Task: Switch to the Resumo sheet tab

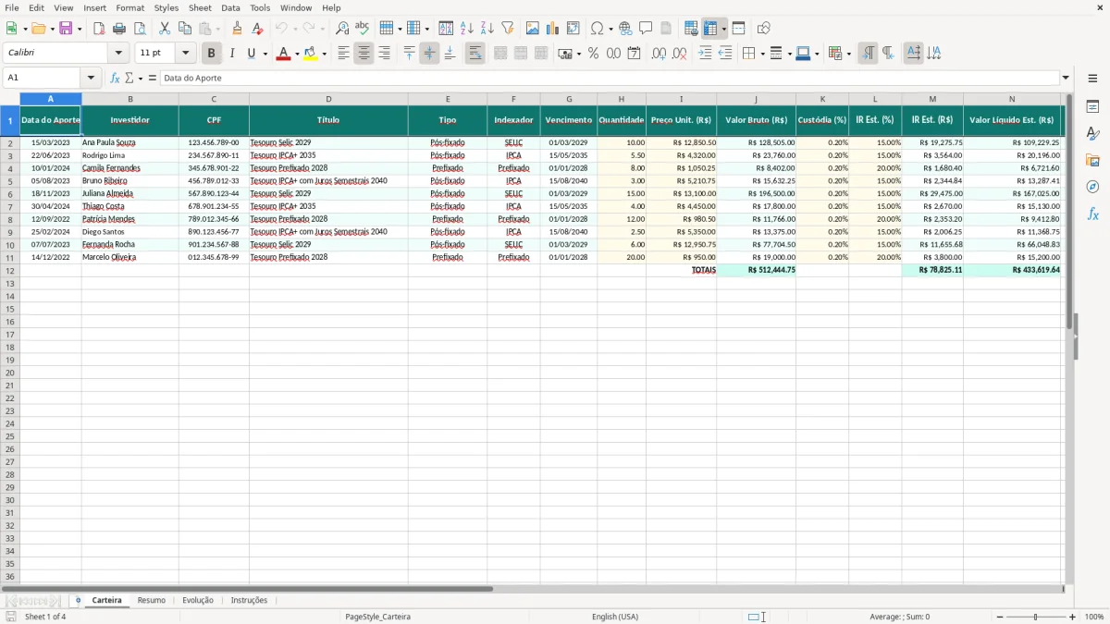Action: tap(152, 600)
